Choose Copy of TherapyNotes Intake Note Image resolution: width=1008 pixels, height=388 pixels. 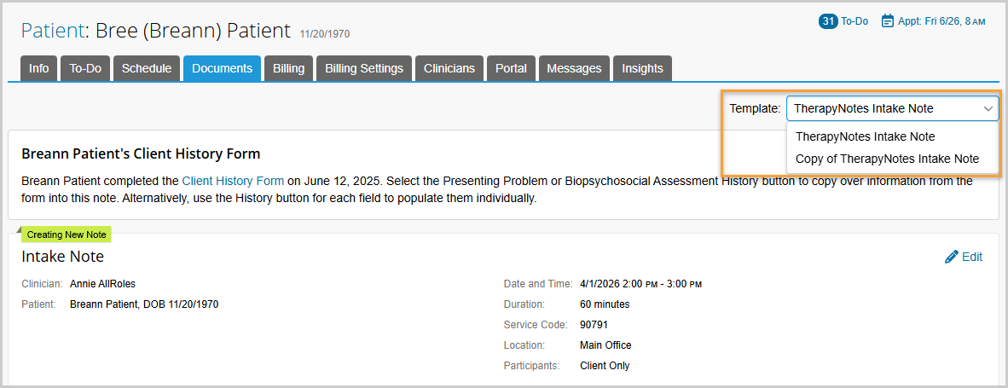[x=887, y=159]
